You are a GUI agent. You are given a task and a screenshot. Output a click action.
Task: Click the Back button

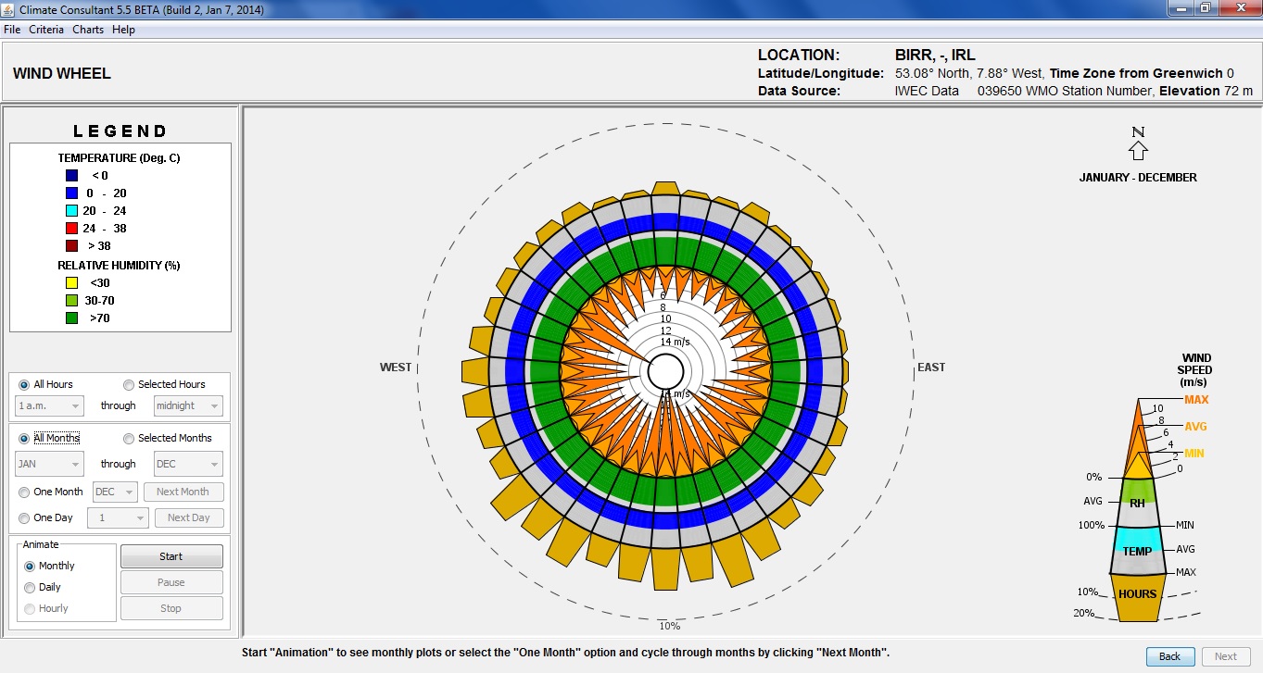pos(1169,656)
